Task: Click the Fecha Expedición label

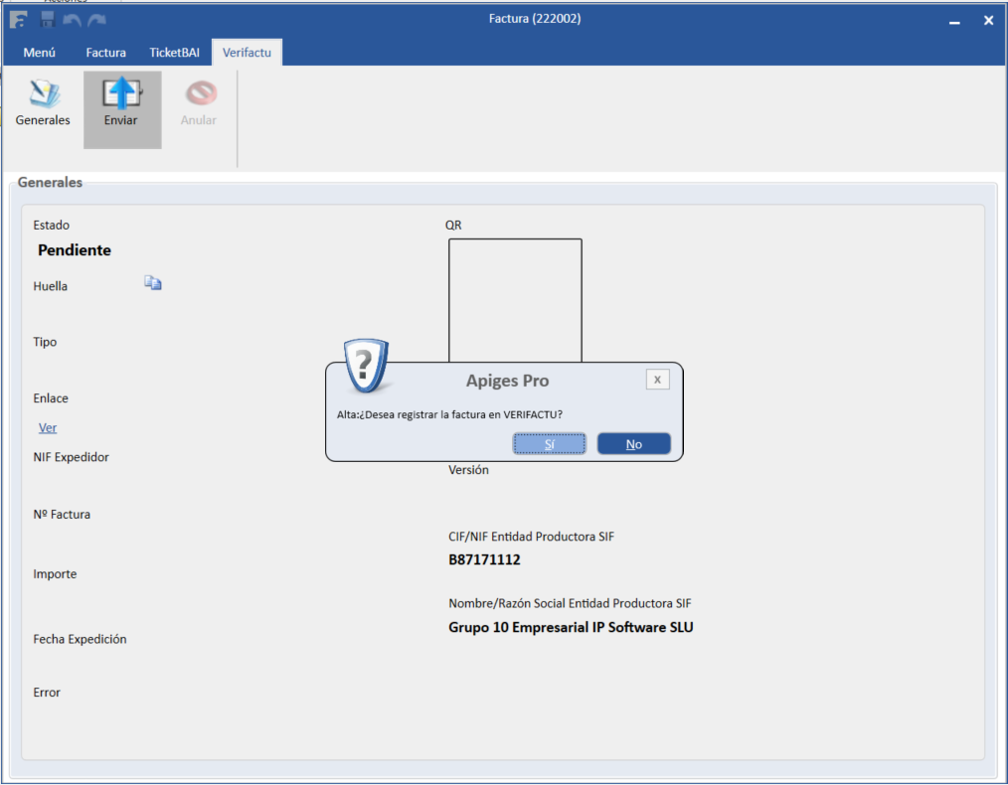Action: 80,639
